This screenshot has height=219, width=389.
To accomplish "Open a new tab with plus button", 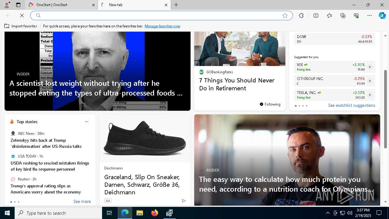I will 176,5.
